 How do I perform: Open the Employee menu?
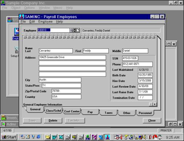[x=45, y=22]
